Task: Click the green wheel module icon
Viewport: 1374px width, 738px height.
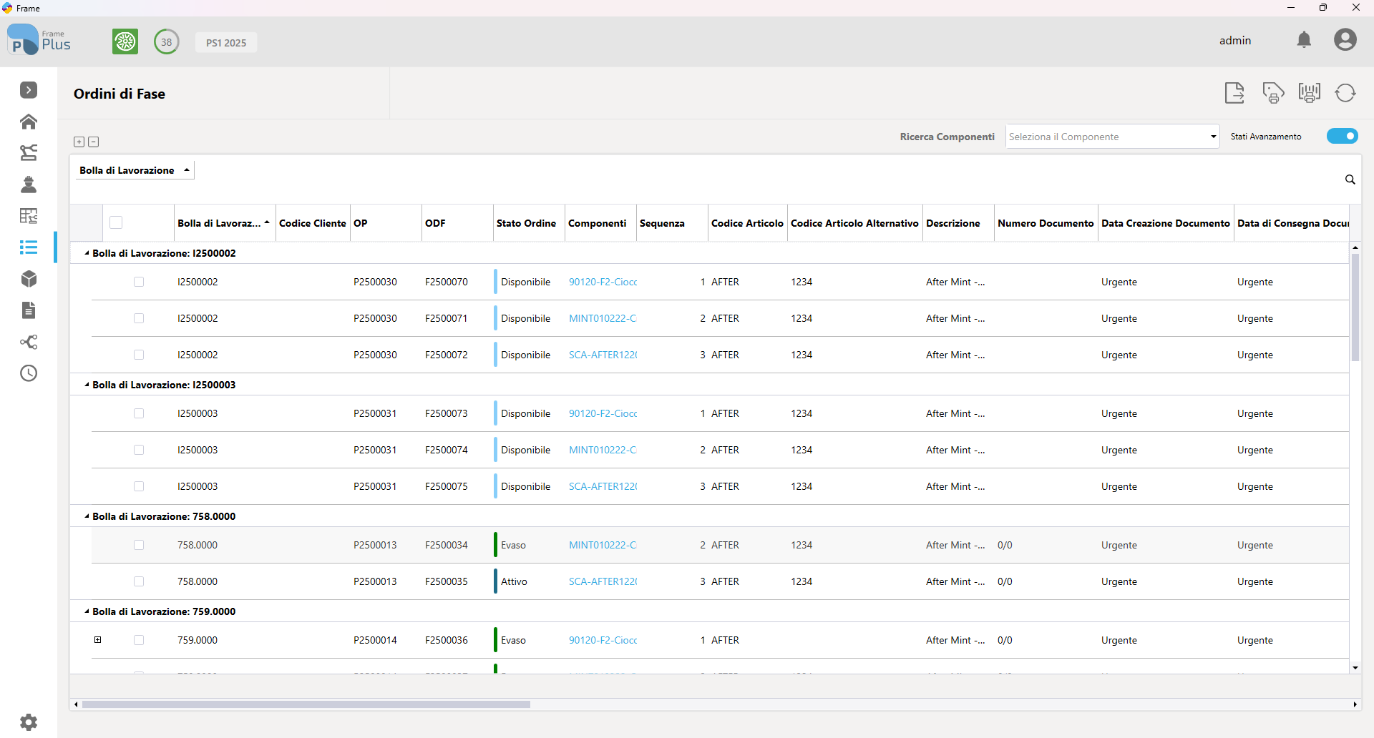Action: [x=125, y=41]
